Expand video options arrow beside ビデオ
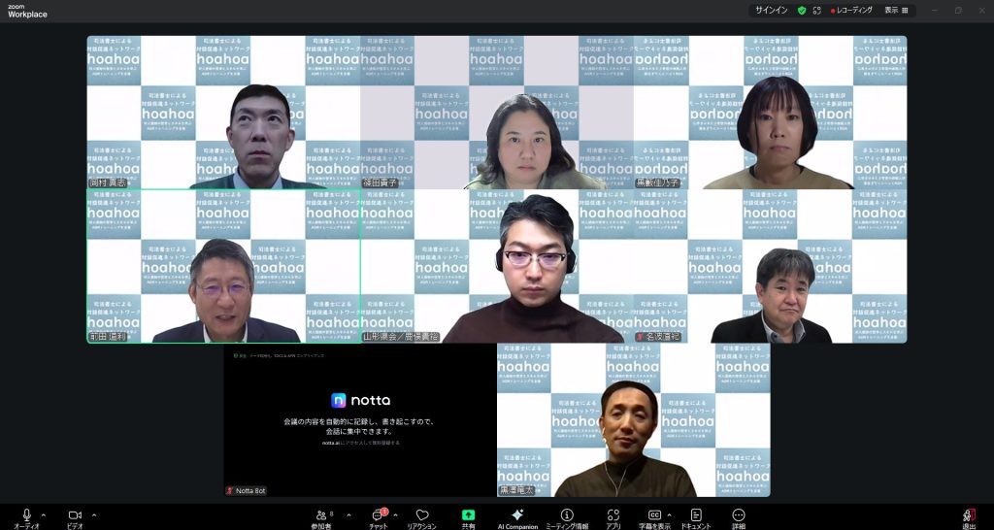This screenshot has width=994, height=530. (x=93, y=514)
